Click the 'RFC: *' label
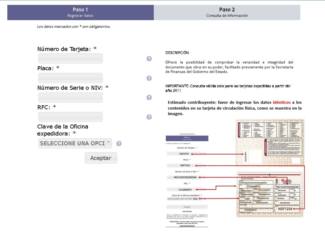The width and height of the screenshot is (325, 235). [47, 107]
